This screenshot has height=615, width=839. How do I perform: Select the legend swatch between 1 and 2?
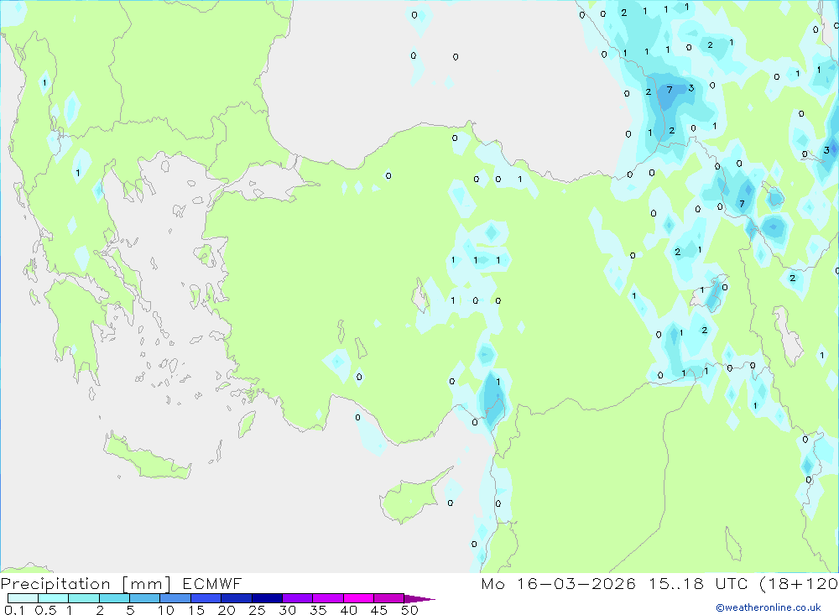pyautogui.click(x=83, y=598)
